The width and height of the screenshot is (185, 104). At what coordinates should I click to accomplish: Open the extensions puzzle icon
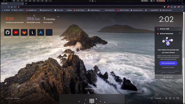point(172,7)
